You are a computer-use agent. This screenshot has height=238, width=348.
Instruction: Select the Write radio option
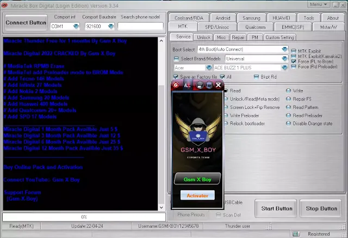[288, 91]
